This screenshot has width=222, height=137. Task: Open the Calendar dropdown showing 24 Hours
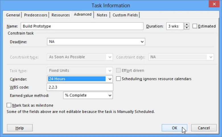tap(110, 79)
